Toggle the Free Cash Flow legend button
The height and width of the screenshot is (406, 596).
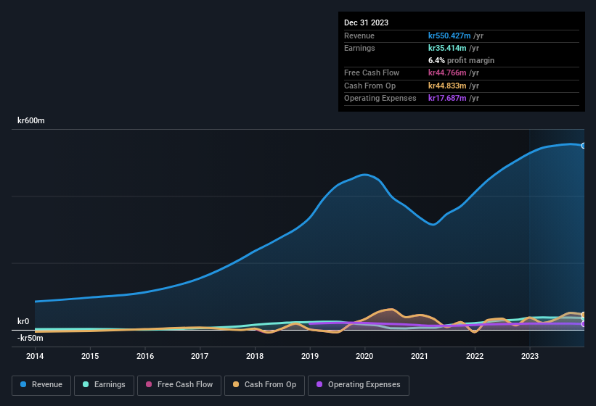(179, 385)
